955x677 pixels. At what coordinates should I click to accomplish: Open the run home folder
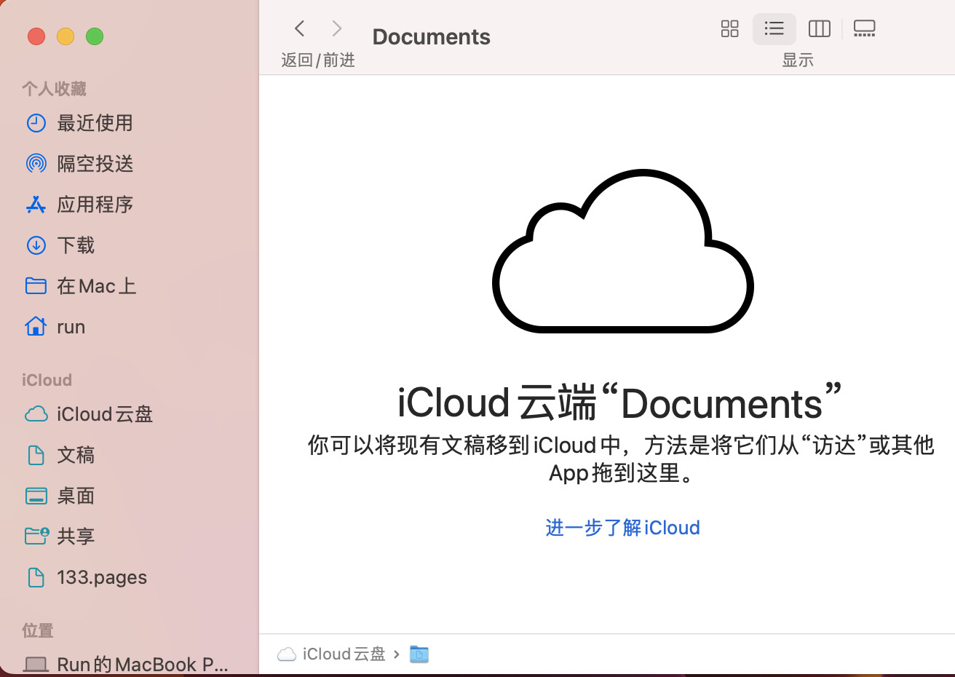click(x=71, y=327)
